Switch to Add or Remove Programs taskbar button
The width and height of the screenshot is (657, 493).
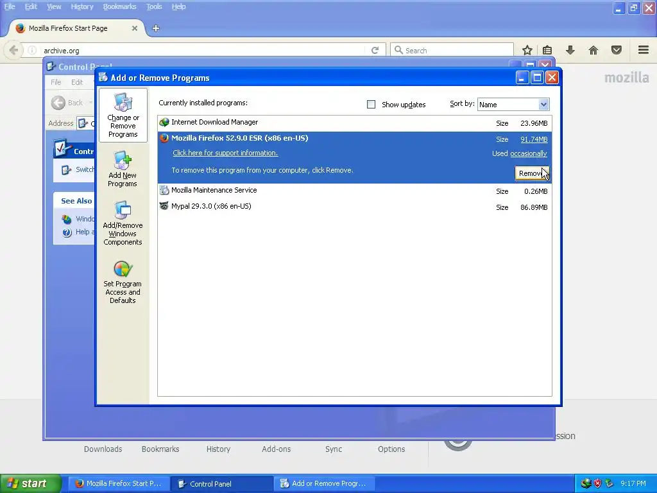pyautogui.click(x=324, y=483)
